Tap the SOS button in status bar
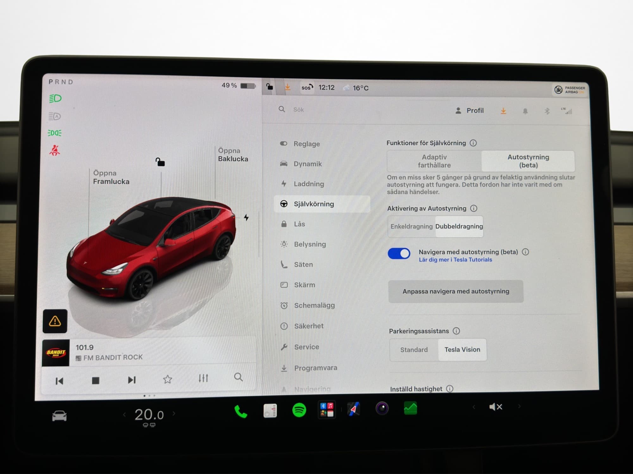633x474 pixels. [307, 88]
